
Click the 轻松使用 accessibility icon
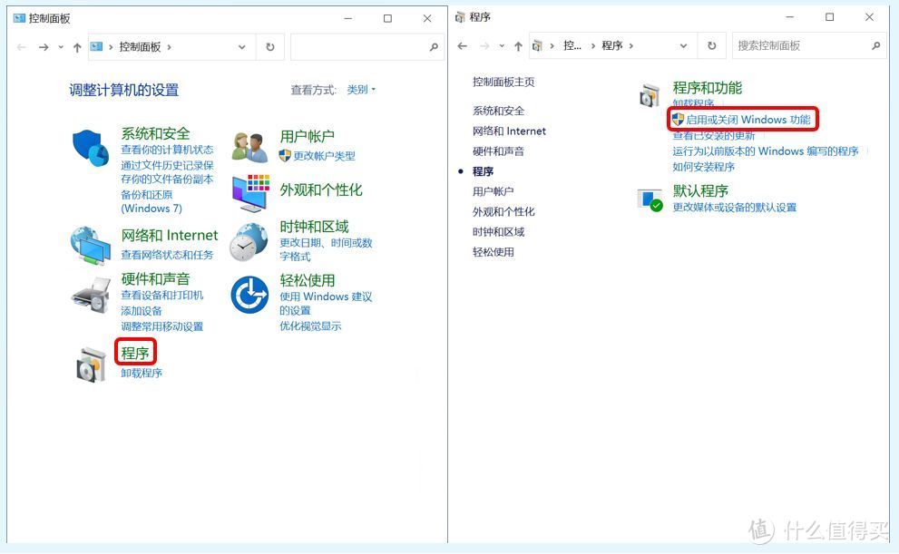tap(248, 295)
